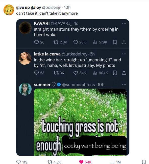The image size is (149, 164).
Task: Visit the @summerahrens profile link
Action: click(x=79, y=85)
